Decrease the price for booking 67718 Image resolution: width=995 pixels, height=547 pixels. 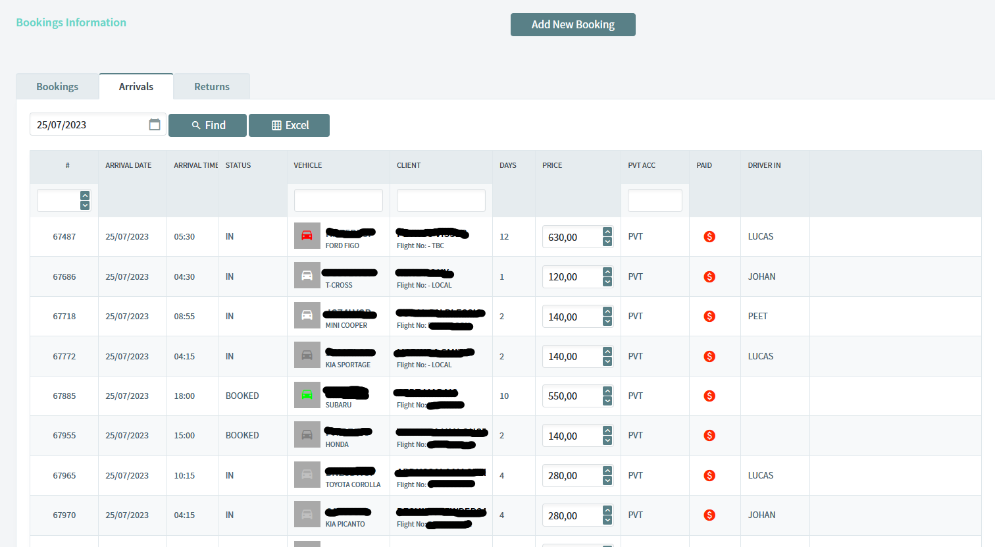point(607,322)
